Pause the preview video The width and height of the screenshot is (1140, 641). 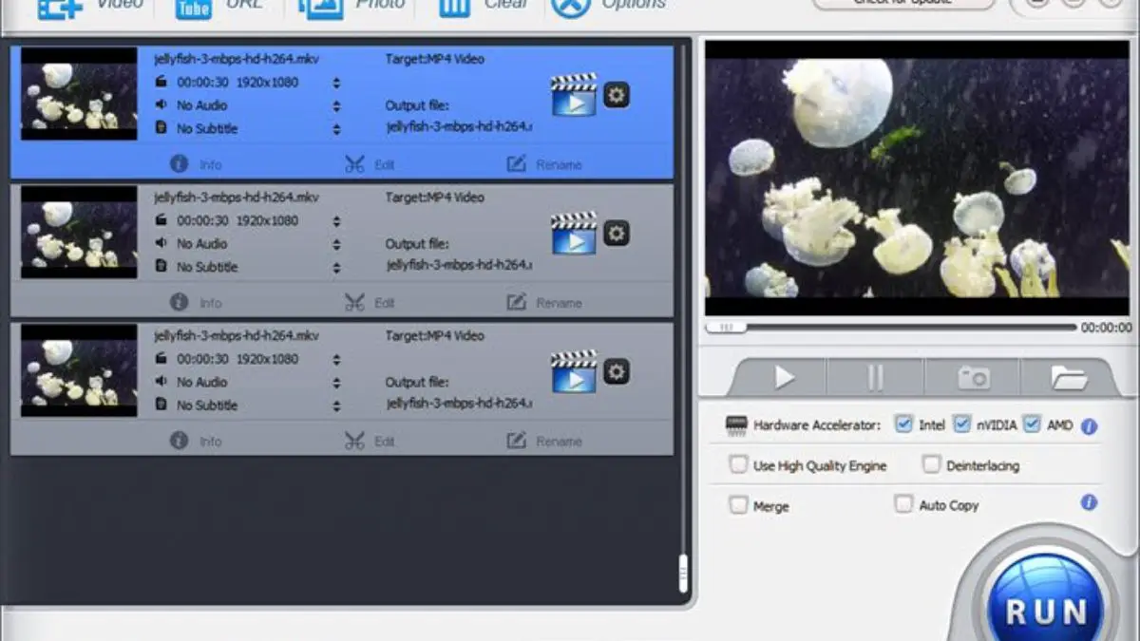click(x=875, y=378)
